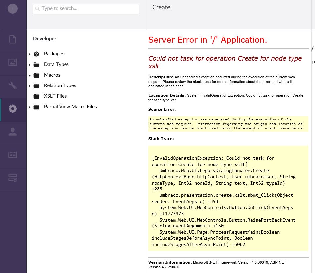Click the 'Could not task for operation' error message

pos(225,62)
